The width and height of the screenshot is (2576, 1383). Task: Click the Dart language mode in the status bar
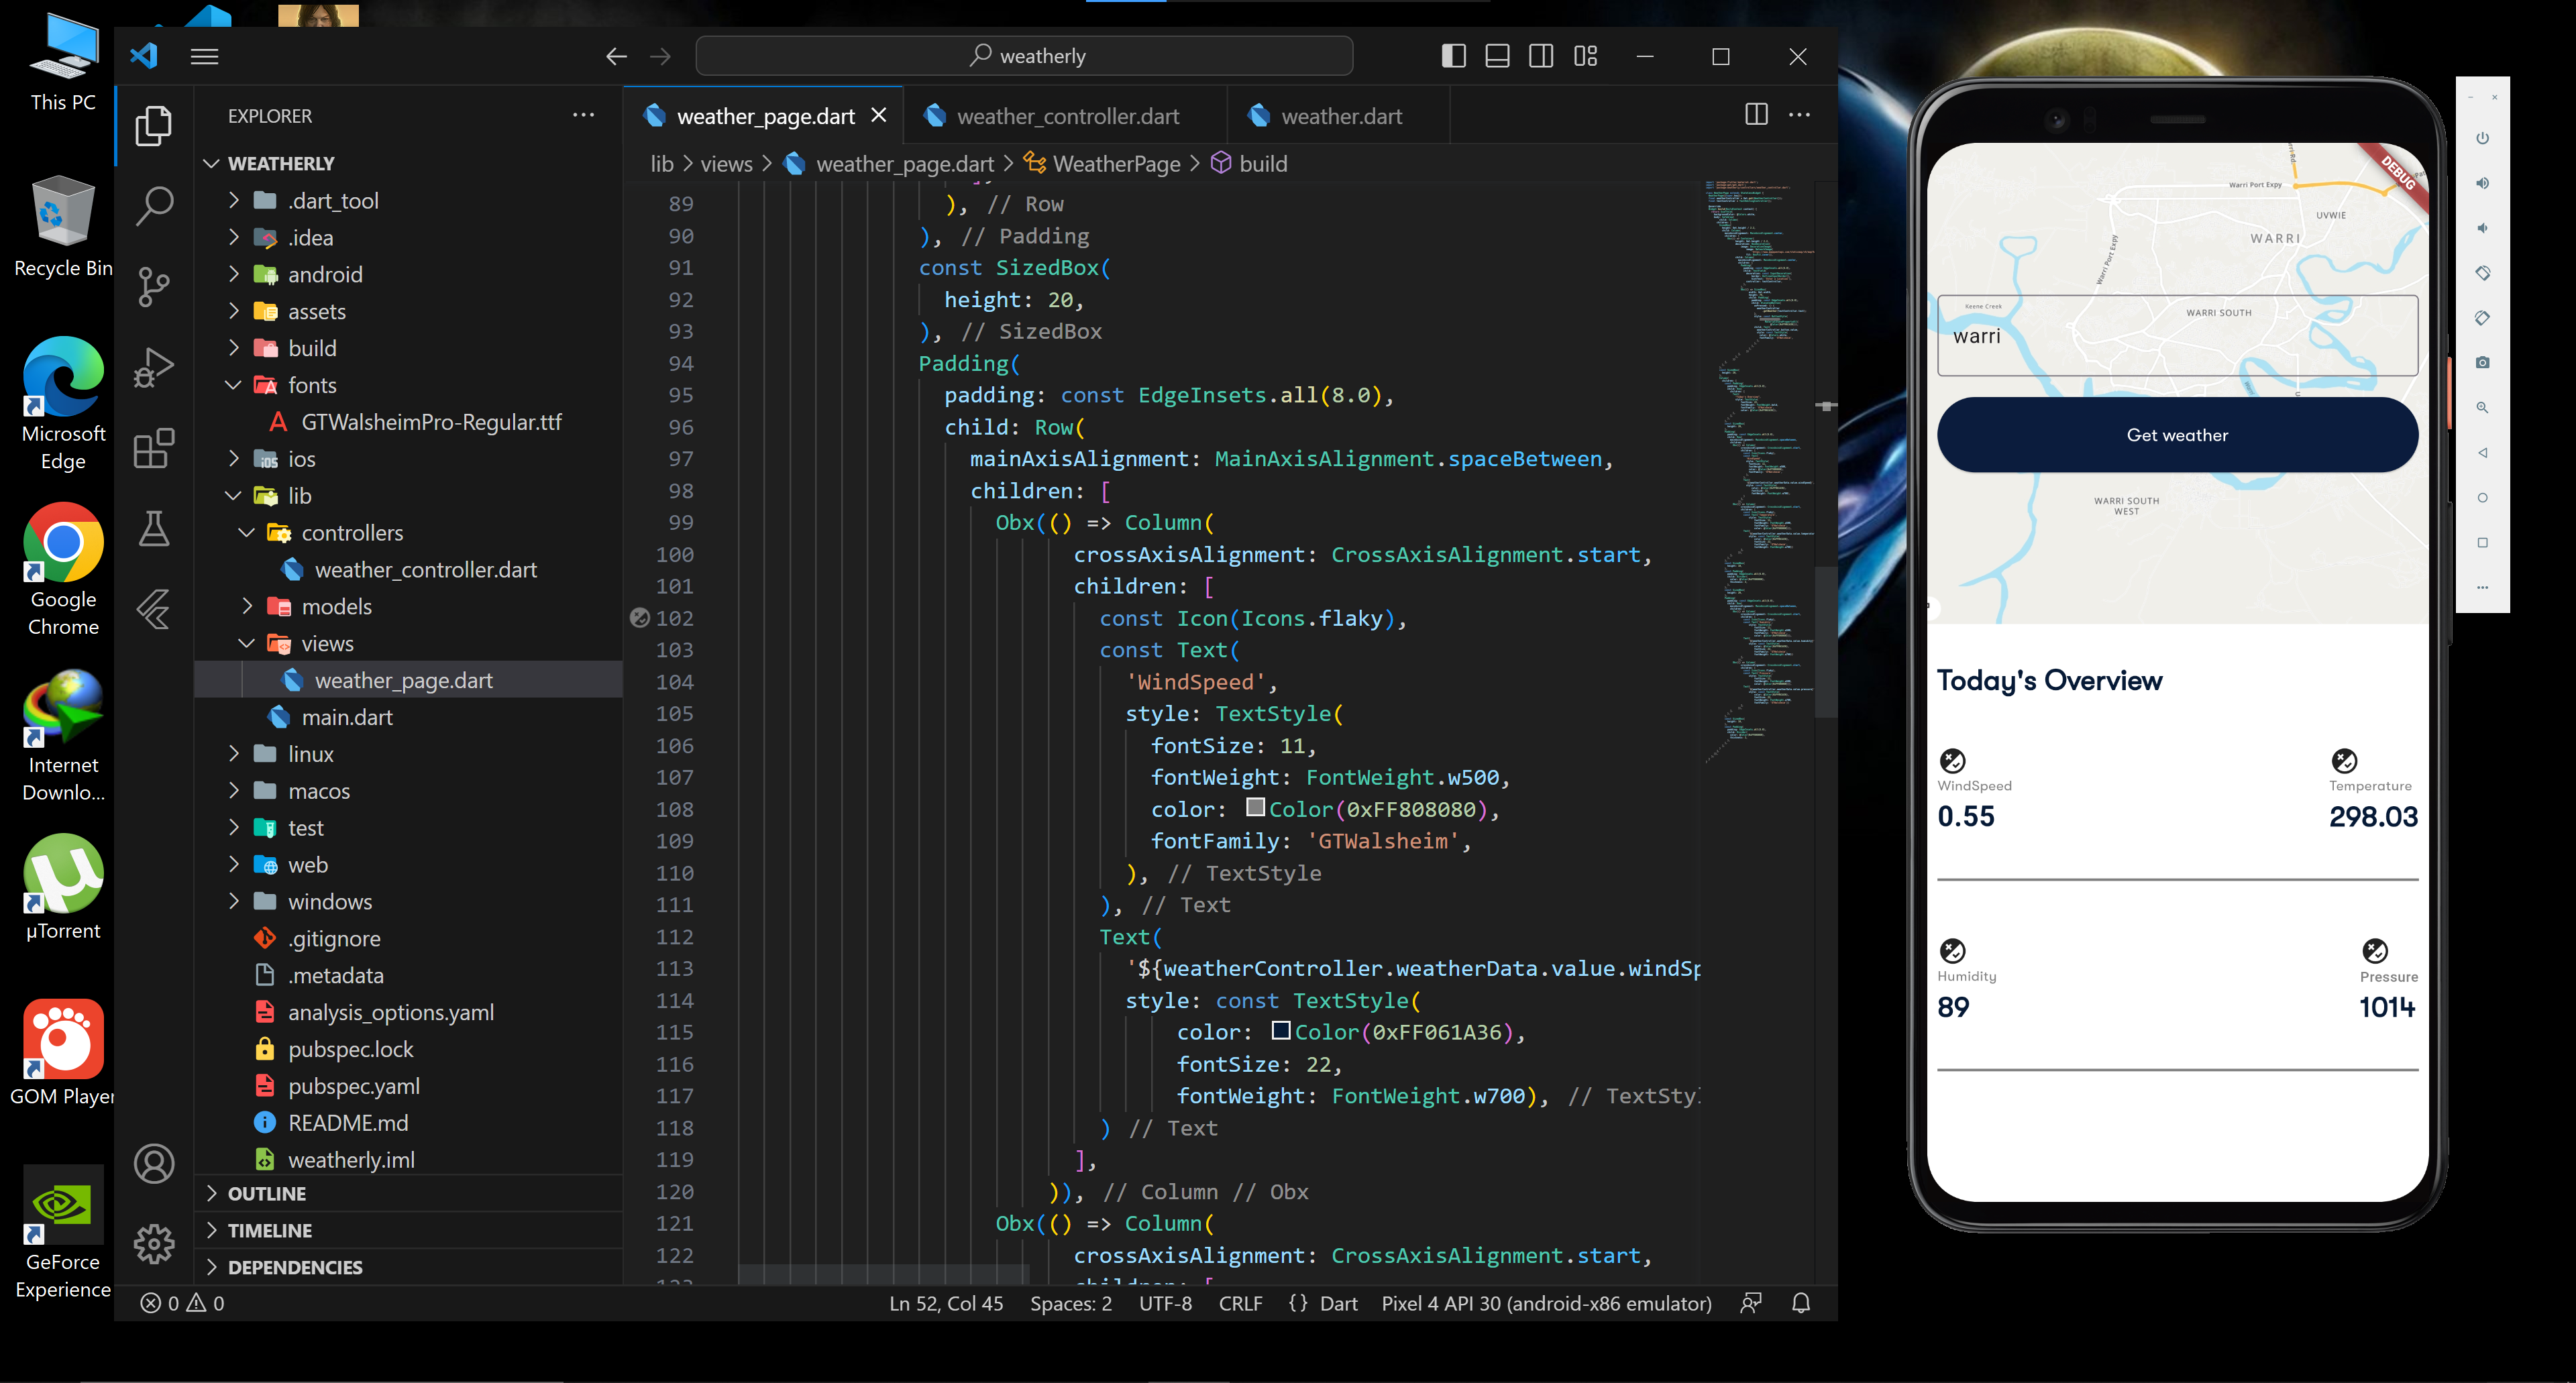(x=1339, y=1302)
